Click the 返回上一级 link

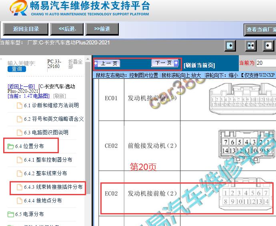coord(21,86)
